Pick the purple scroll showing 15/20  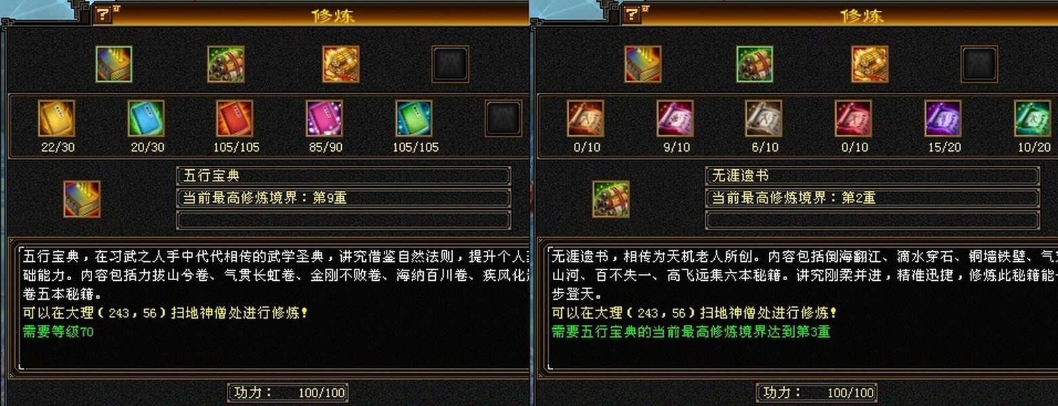943,118
